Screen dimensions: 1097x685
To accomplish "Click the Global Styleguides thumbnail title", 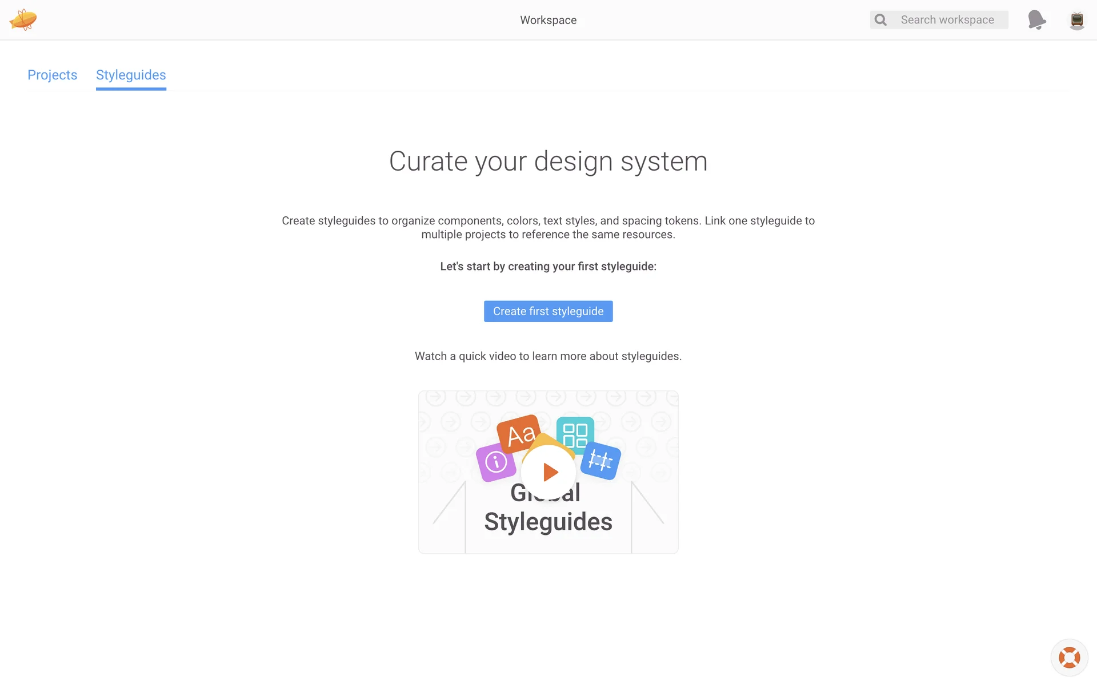I will [x=548, y=522].
